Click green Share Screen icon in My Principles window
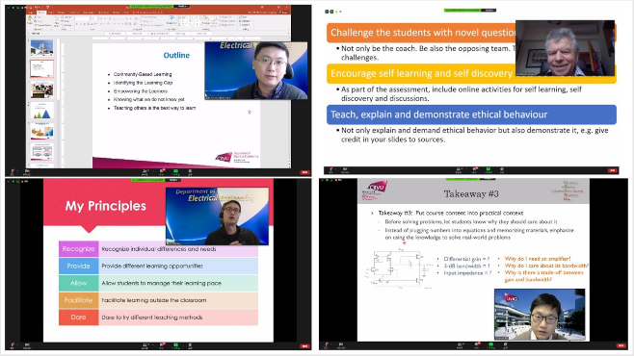This screenshot has height=356, width=634. tap(175, 346)
